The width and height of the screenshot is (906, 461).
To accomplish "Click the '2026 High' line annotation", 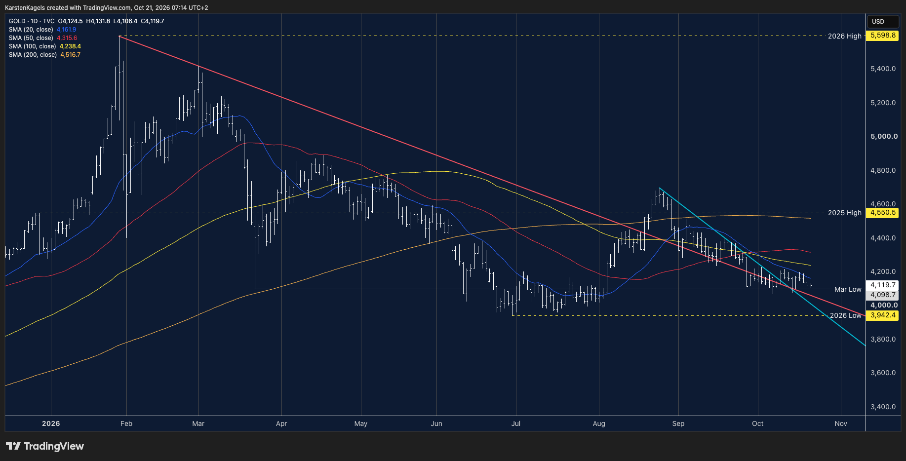I will (844, 36).
